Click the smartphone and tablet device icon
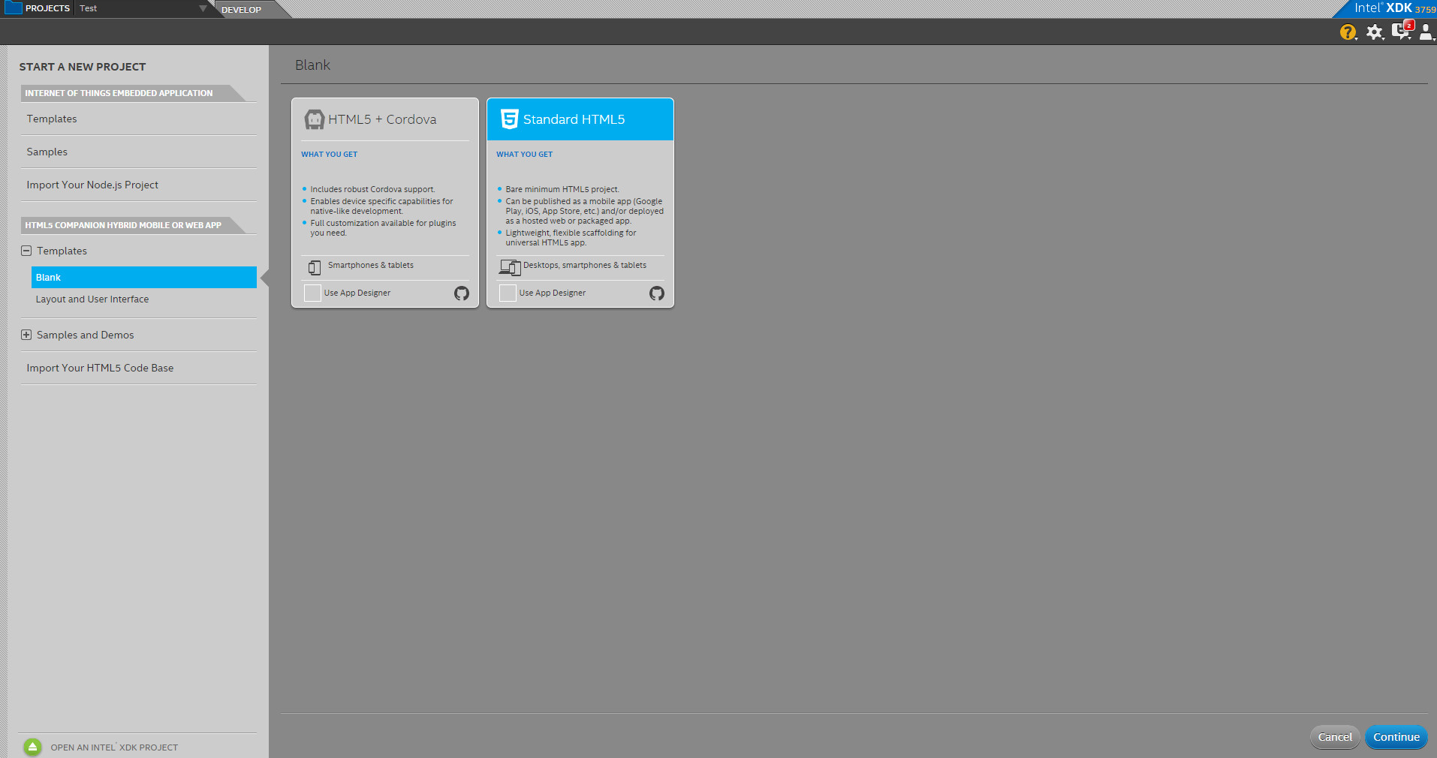 pyautogui.click(x=315, y=267)
